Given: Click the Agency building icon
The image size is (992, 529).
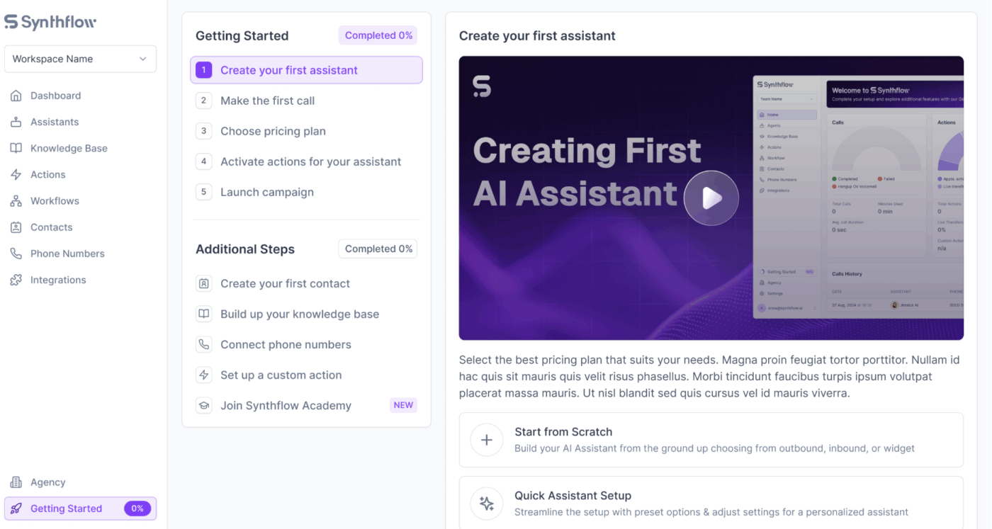Looking at the screenshot, I should [16, 482].
